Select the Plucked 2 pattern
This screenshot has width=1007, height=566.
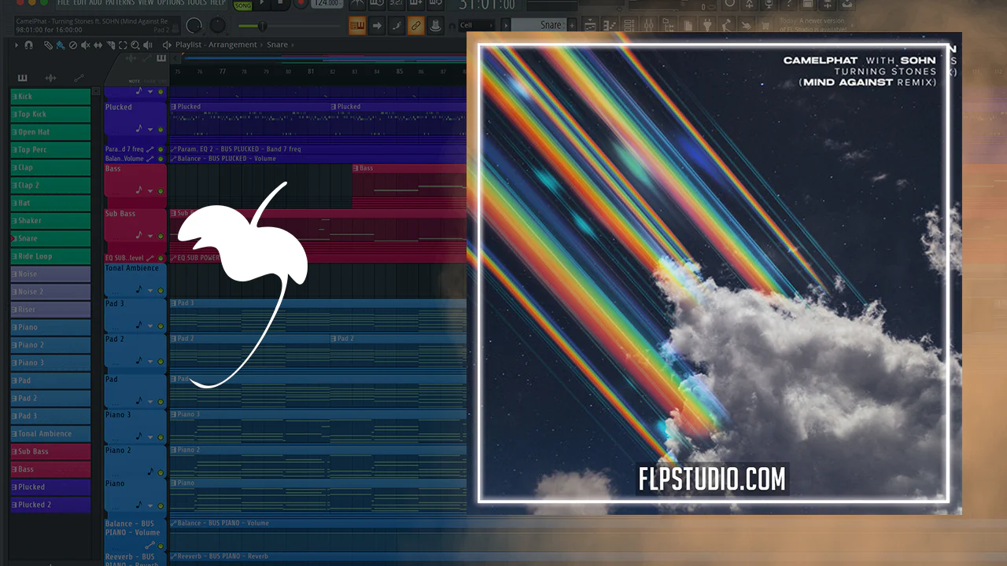(x=50, y=505)
